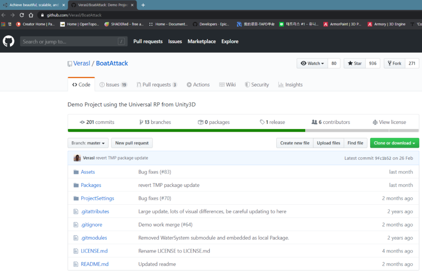Click the Assets folder icon
Screen dimensions: 422x271
(x=76, y=172)
